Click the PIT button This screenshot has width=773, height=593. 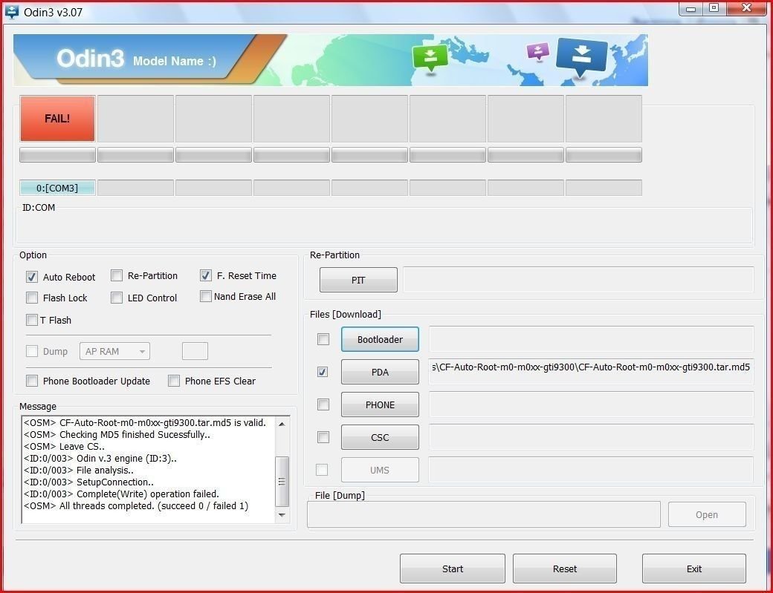pyautogui.click(x=358, y=280)
